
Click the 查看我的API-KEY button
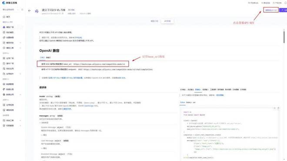pos(271,10)
